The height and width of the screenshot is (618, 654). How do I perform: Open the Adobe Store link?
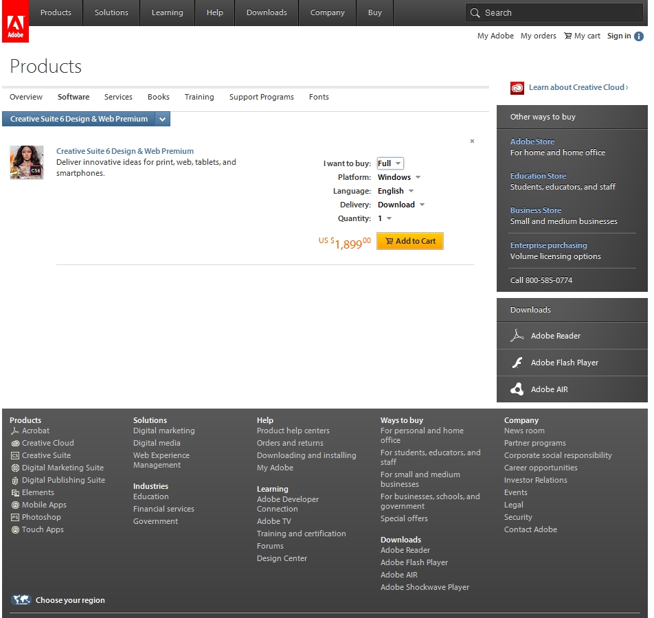(x=532, y=141)
